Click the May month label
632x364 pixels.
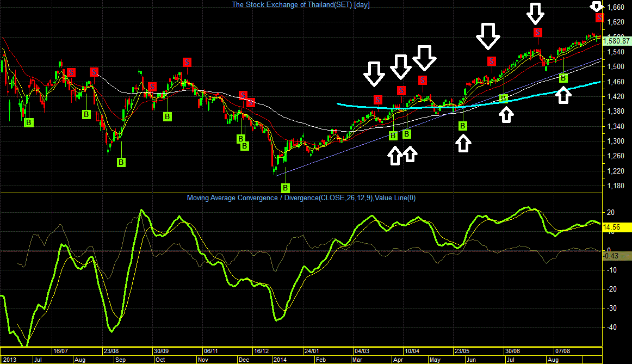pos(435,360)
